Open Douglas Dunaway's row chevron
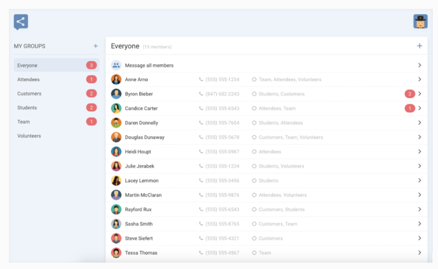Screen dimensions: 438x269 [420, 137]
